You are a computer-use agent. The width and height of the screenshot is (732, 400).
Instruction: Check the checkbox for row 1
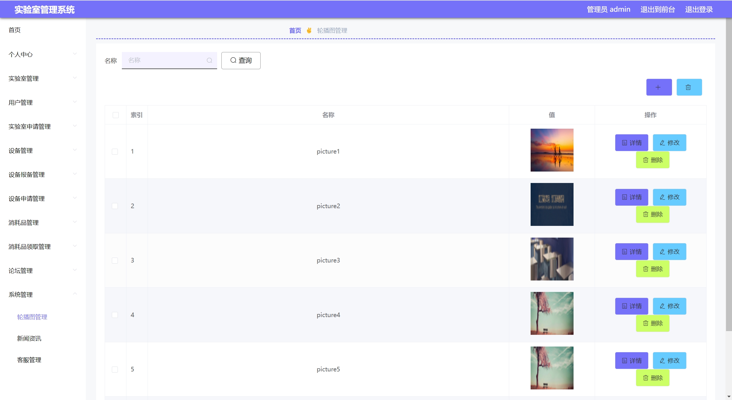click(115, 152)
